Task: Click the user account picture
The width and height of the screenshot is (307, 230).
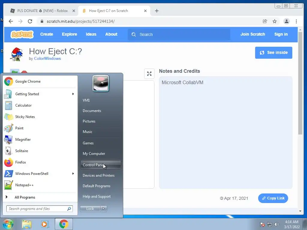Action: tap(101, 83)
